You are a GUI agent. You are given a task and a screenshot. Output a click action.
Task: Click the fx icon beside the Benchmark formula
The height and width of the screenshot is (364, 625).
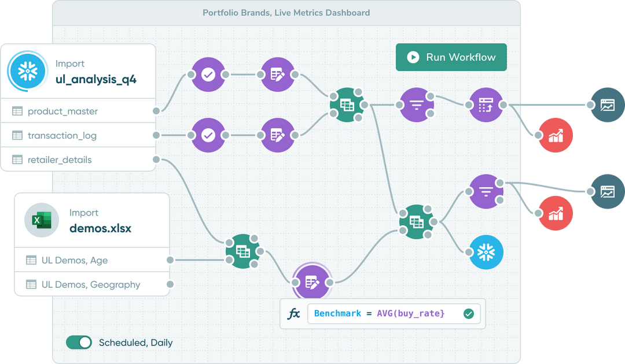tap(294, 313)
